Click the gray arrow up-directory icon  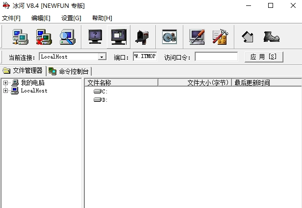point(248,37)
